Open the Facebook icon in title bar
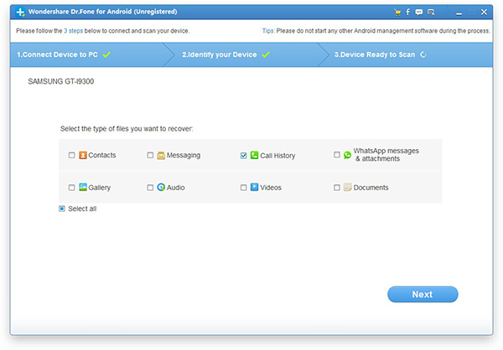This screenshot has width=503, height=350. pyautogui.click(x=407, y=12)
